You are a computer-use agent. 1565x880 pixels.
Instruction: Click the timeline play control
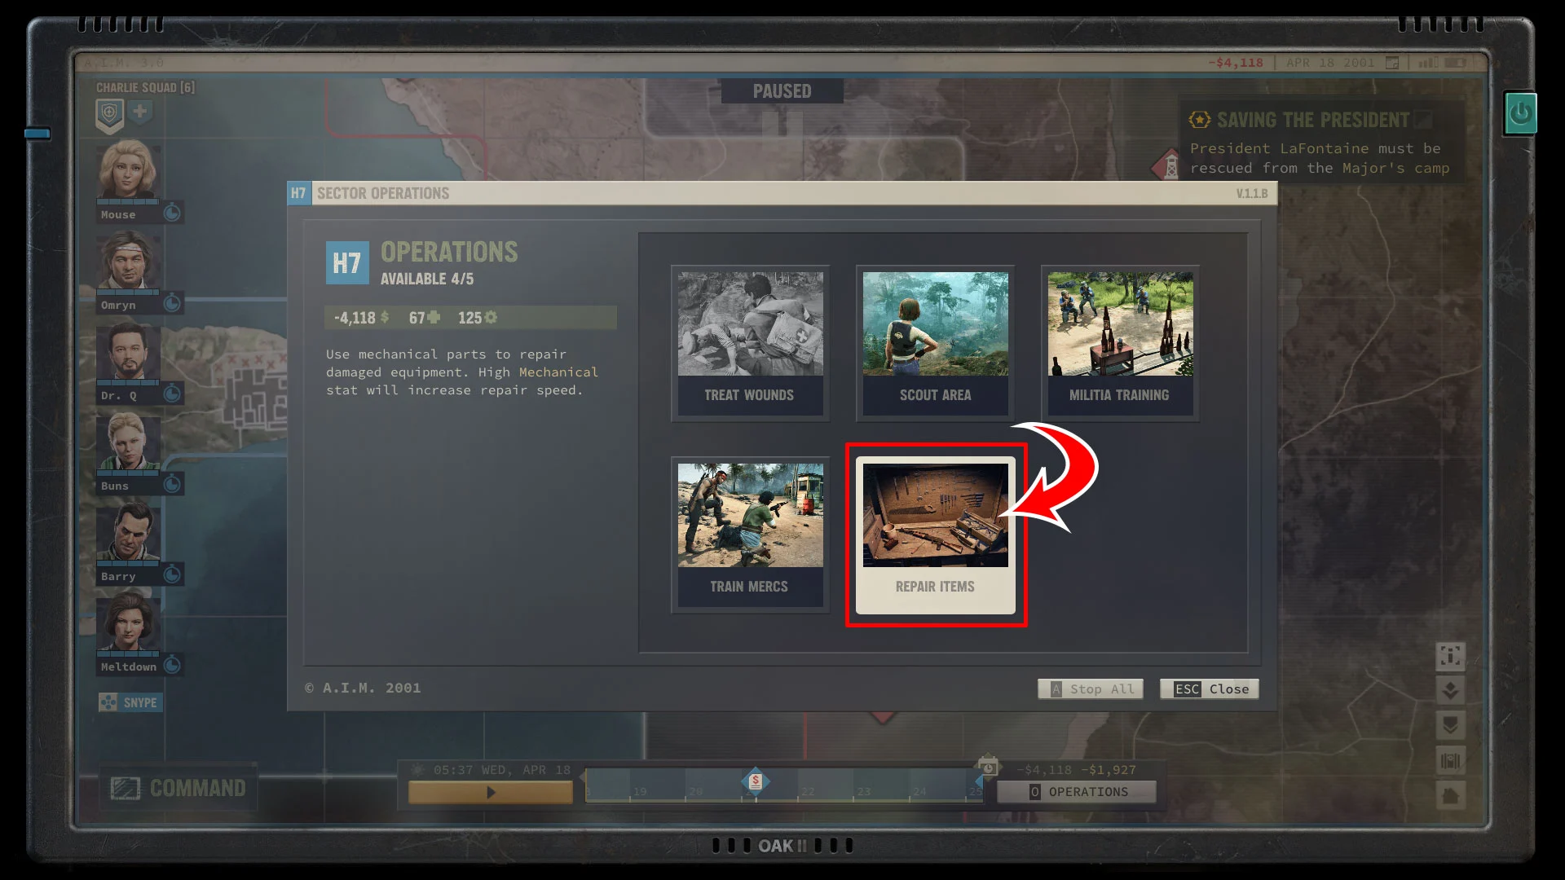pos(492,792)
